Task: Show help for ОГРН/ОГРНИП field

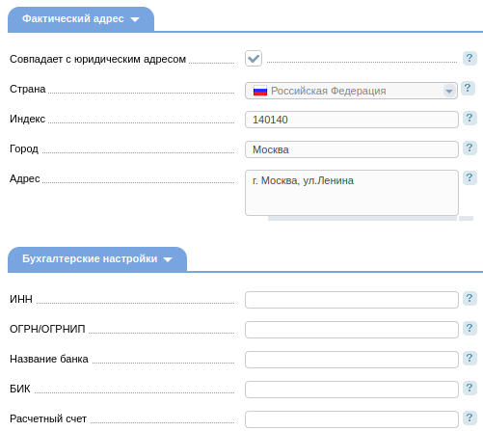Action: click(x=470, y=328)
